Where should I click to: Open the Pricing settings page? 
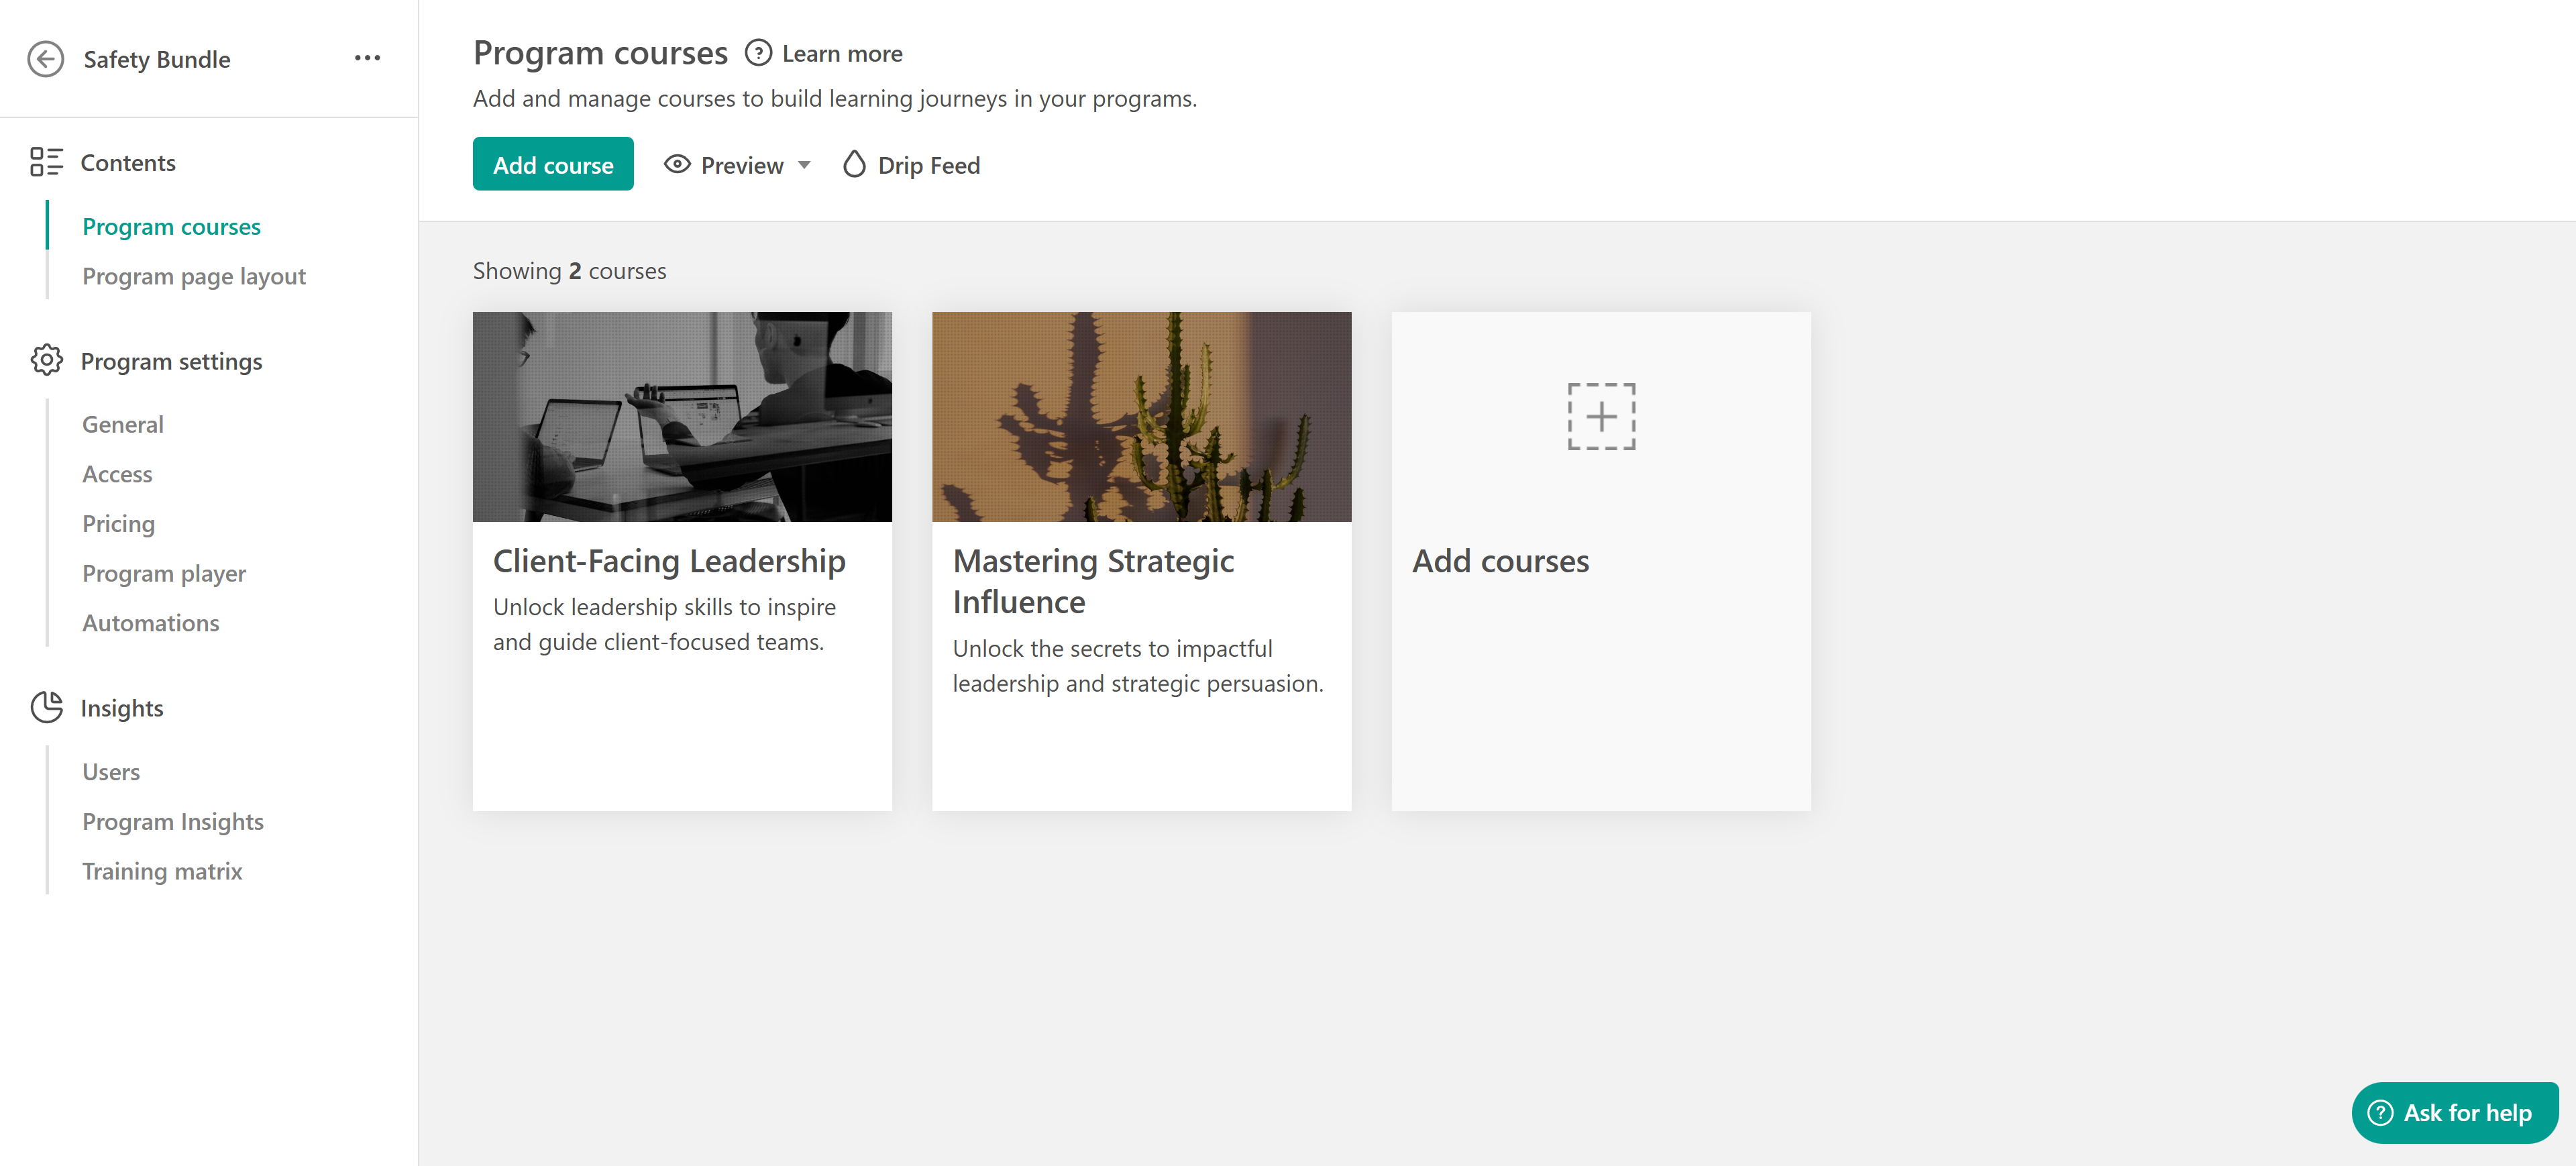[x=118, y=524]
